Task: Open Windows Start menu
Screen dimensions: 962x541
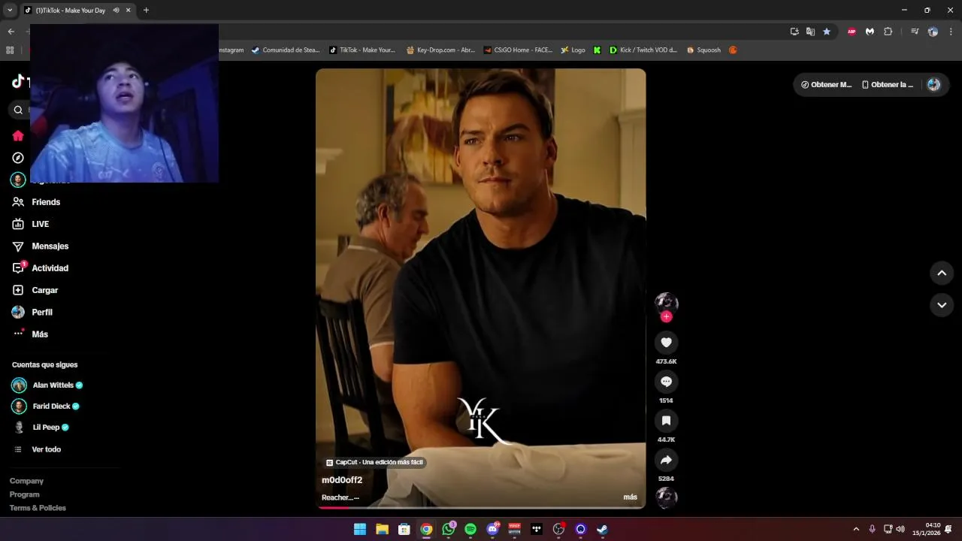Action: (x=360, y=529)
